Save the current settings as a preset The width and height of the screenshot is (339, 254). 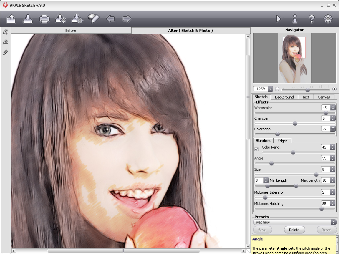click(262, 229)
